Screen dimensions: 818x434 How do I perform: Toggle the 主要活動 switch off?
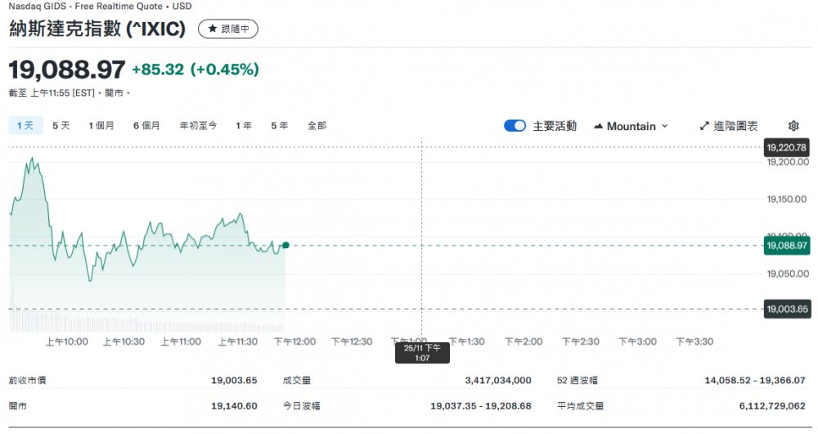[x=515, y=126]
